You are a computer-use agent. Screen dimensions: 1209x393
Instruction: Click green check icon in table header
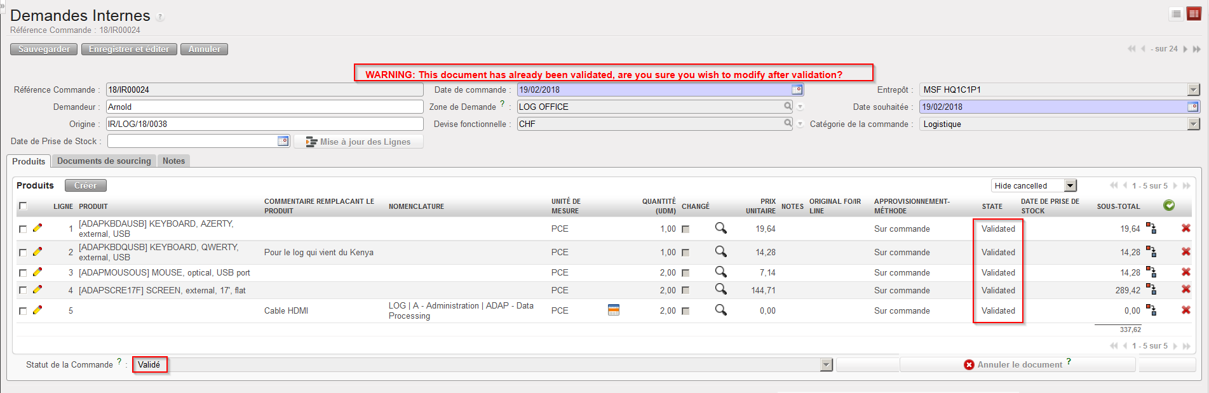coord(1168,205)
